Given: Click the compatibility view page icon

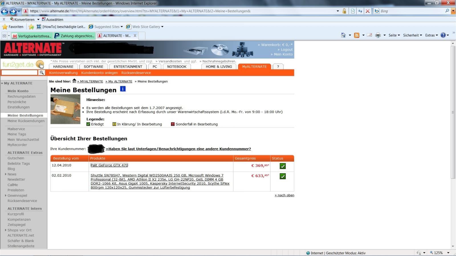Looking at the screenshot, I should click(353, 11).
